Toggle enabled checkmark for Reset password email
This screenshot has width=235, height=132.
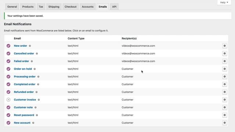click(8, 115)
